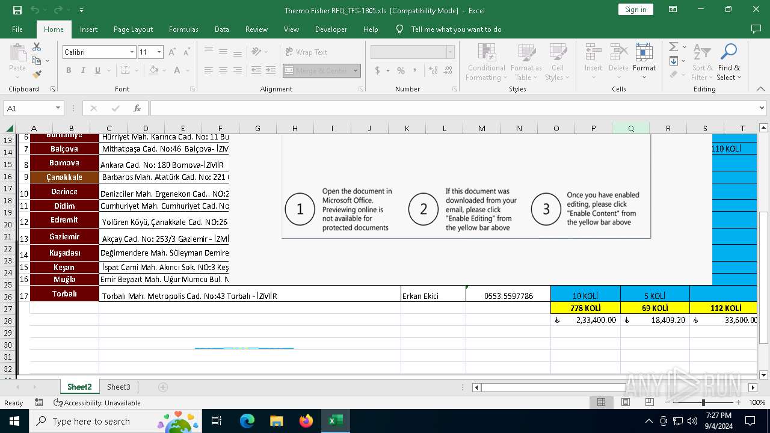Open the File tab
Screen dimensions: 770x433
click(x=17, y=29)
